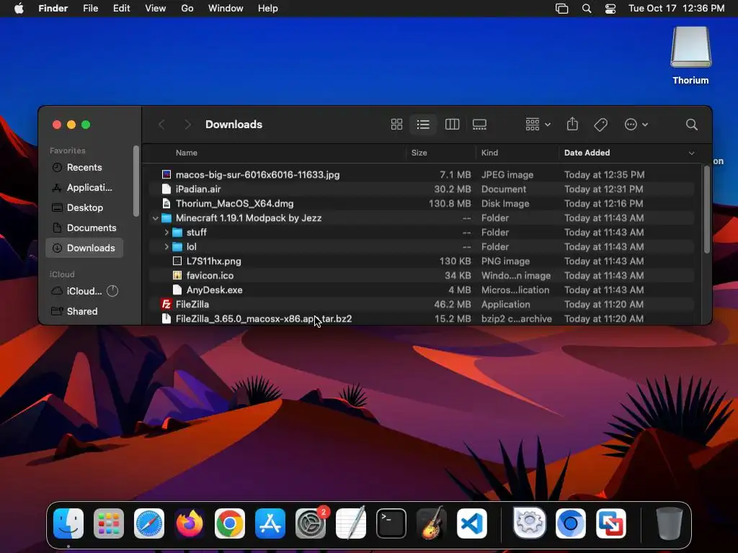Open the Edit menu

coord(121,9)
